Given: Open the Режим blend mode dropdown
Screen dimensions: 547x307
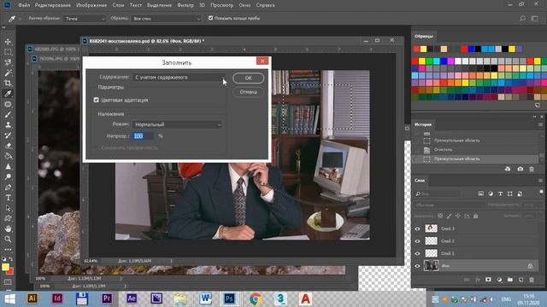Looking at the screenshot, I should pos(177,125).
